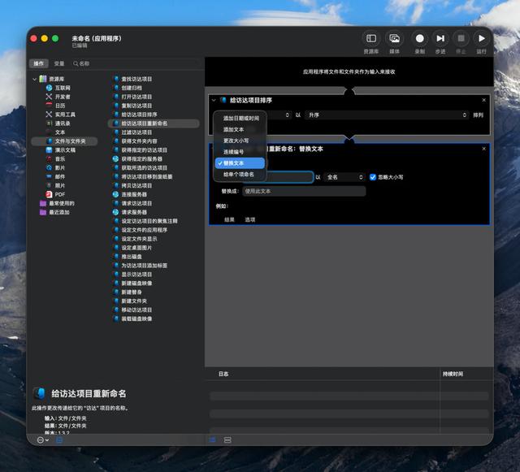
Task: Select the 日历 category
Action: coord(60,106)
